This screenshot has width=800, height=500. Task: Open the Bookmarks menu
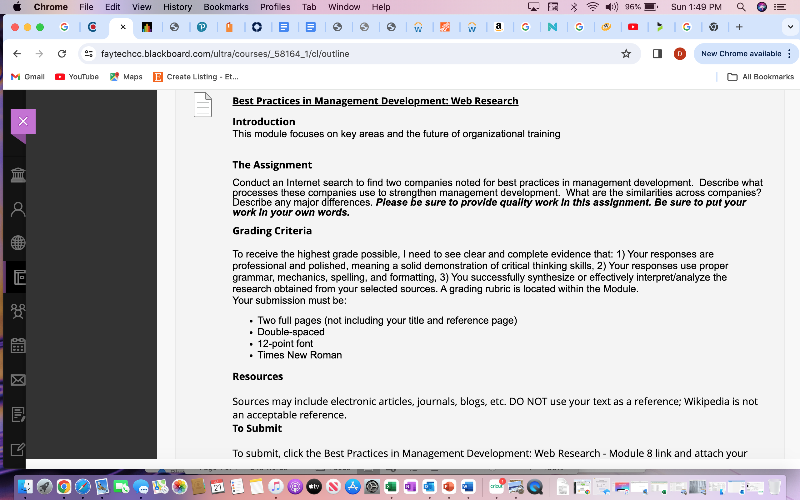click(x=226, y=7)
